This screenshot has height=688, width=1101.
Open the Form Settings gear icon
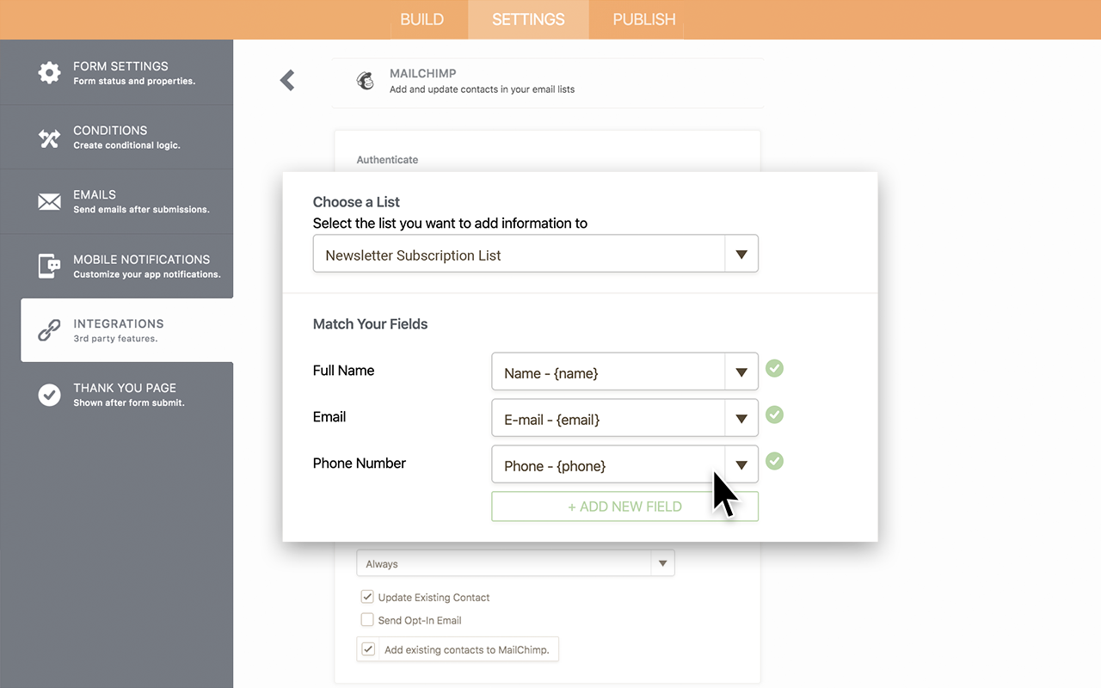click(x=49, y=72)
